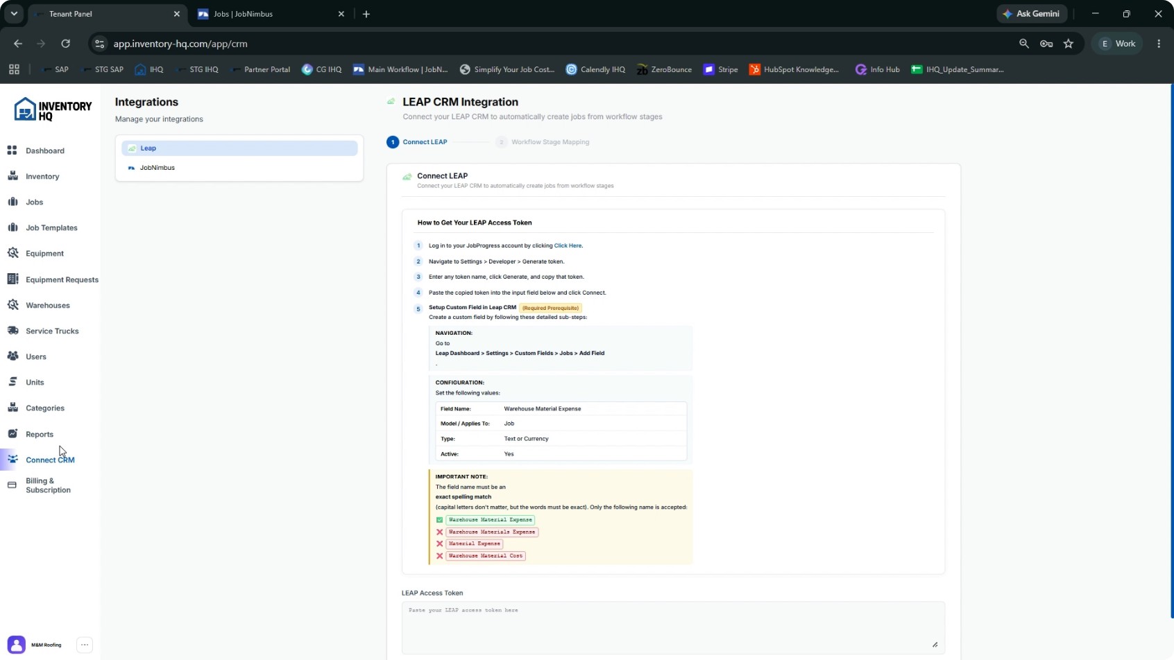Select the Job Templates sidebar icon
1174x660 pixels.
[12, 227]
